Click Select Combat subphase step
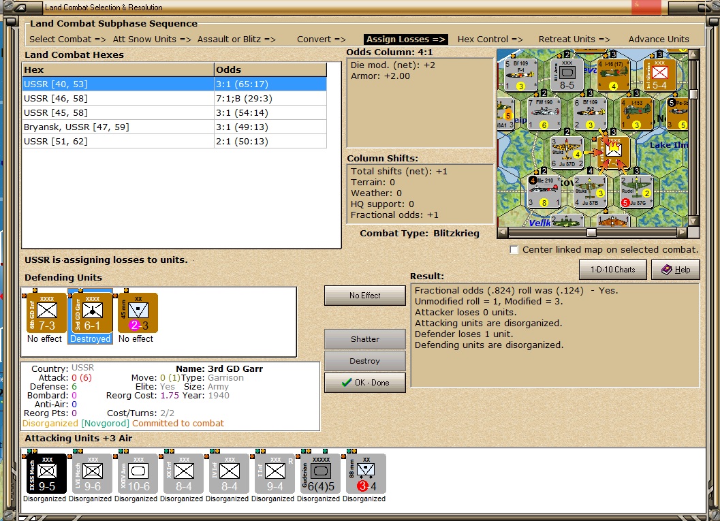 coord(67,40)
